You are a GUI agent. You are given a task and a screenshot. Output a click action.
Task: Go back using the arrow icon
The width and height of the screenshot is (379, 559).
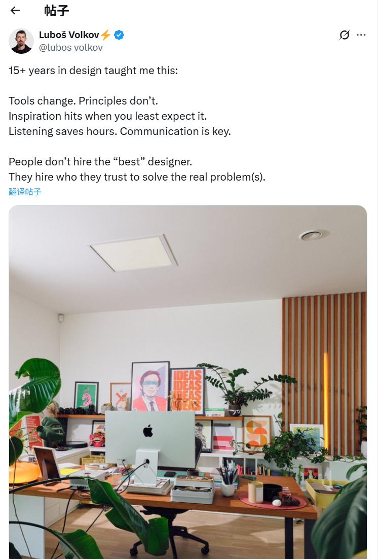(x=15, y=10)
